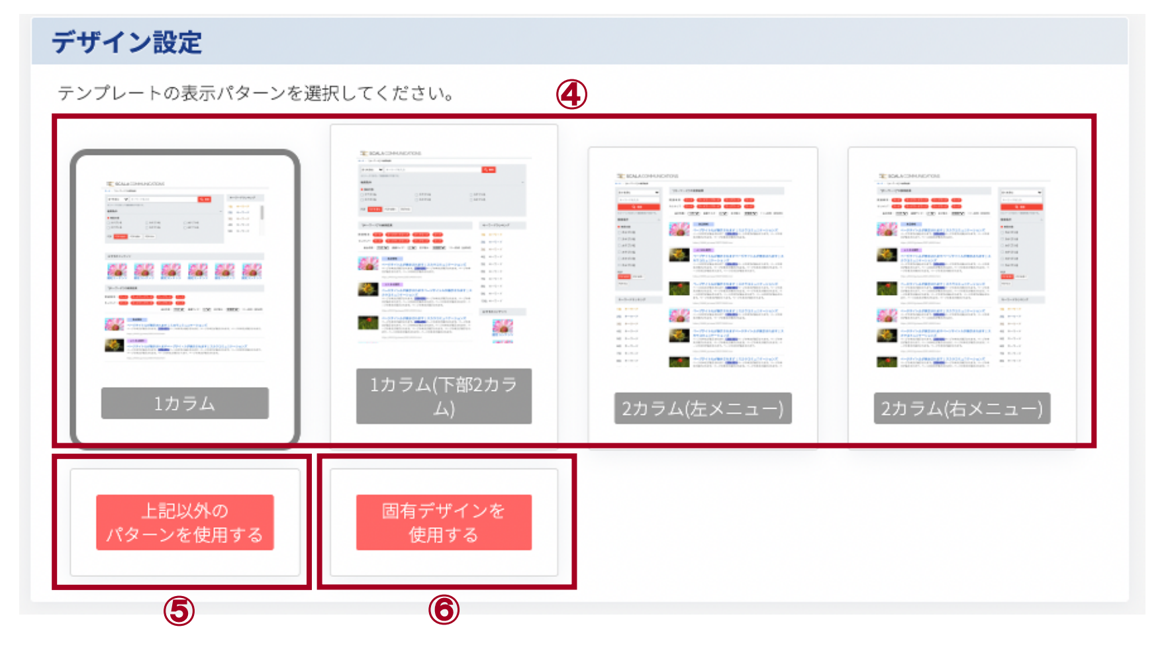Click the 1カラム layout preview thumbnail
Viewport: 1164px width, 647px height.
pyautogui.click(x=185, y=271)
